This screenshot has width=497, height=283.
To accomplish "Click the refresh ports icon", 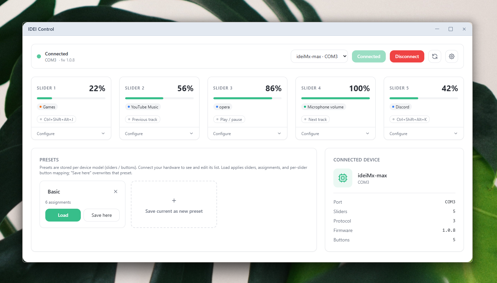I will pos(435,56).
